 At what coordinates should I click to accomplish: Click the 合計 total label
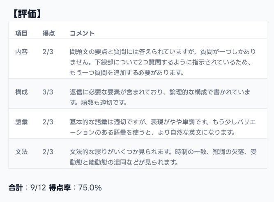[x=16, y=188]
